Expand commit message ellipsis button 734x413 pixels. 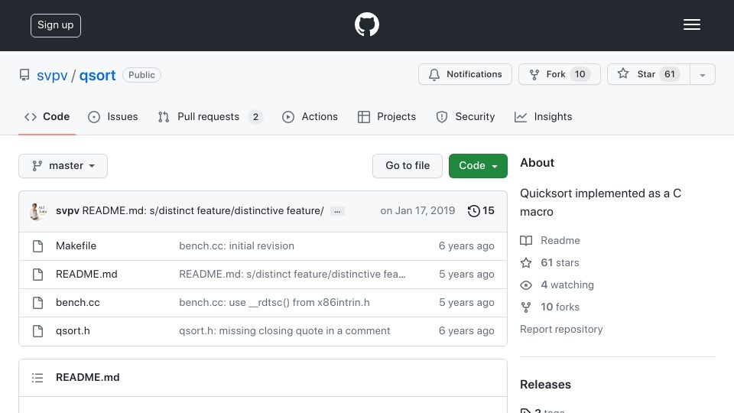337,212
